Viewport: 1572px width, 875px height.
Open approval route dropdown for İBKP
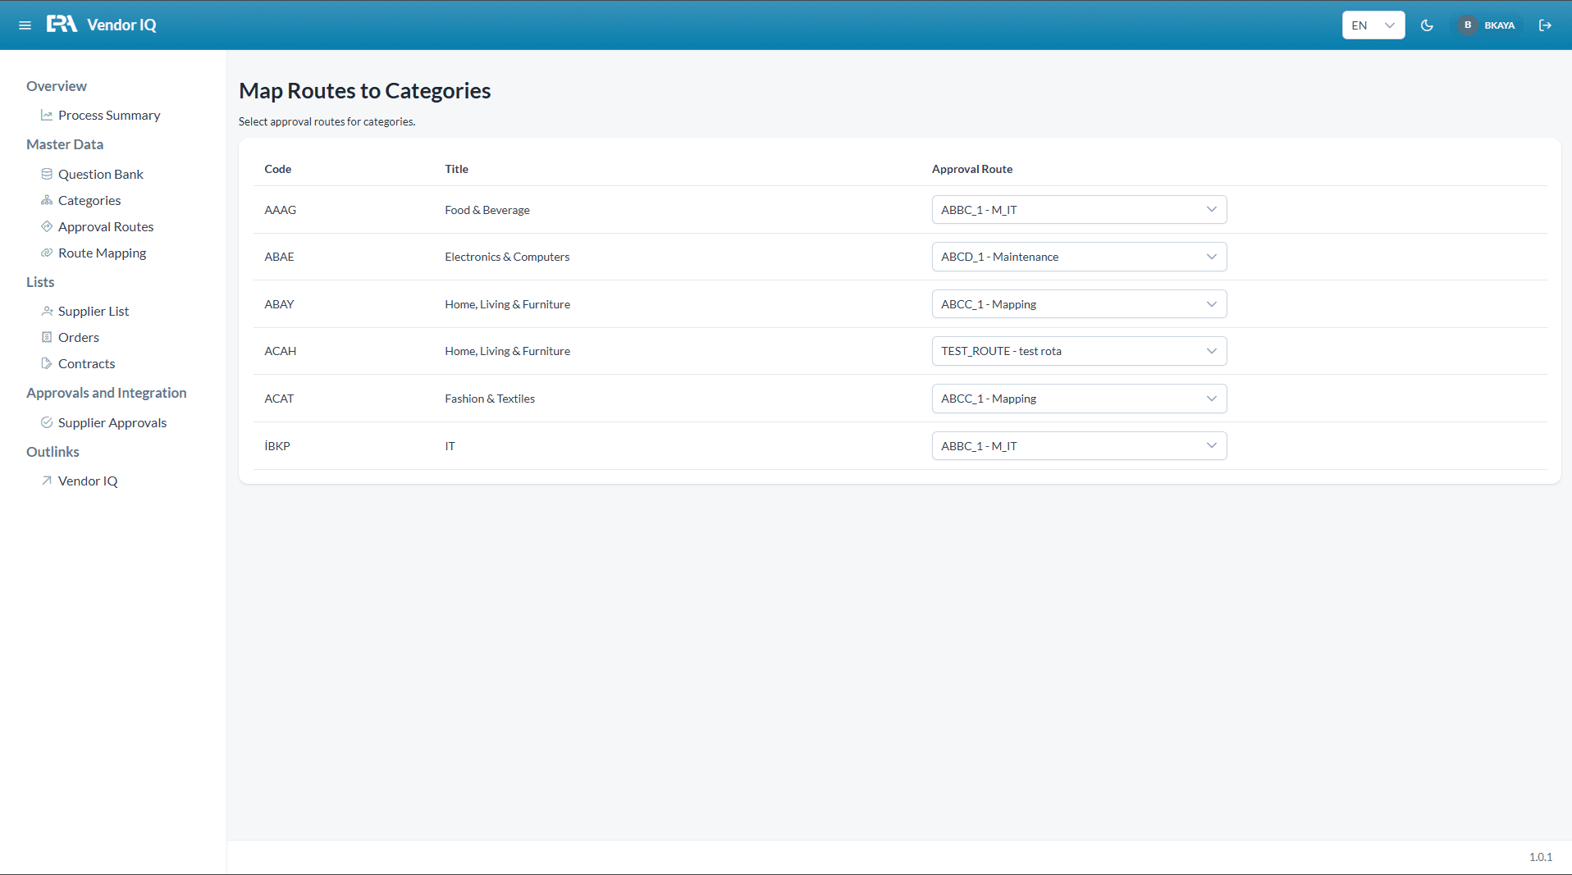tap(1079, 446)
